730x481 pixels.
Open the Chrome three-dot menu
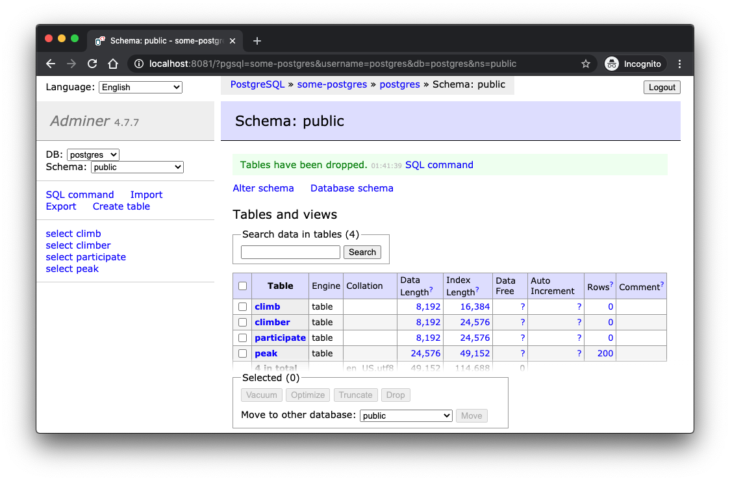click(x=679, y=64)
